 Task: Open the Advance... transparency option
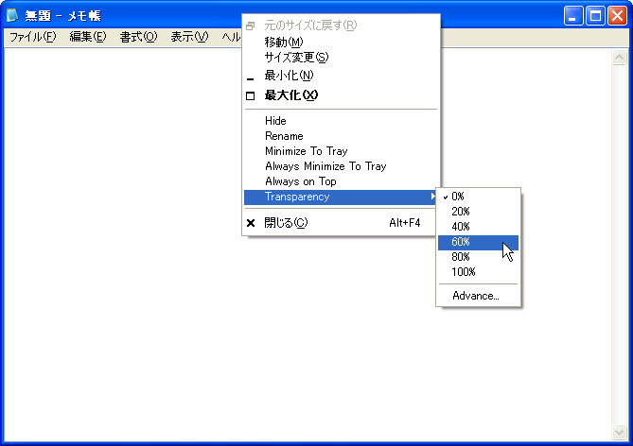tap(478, 296)
